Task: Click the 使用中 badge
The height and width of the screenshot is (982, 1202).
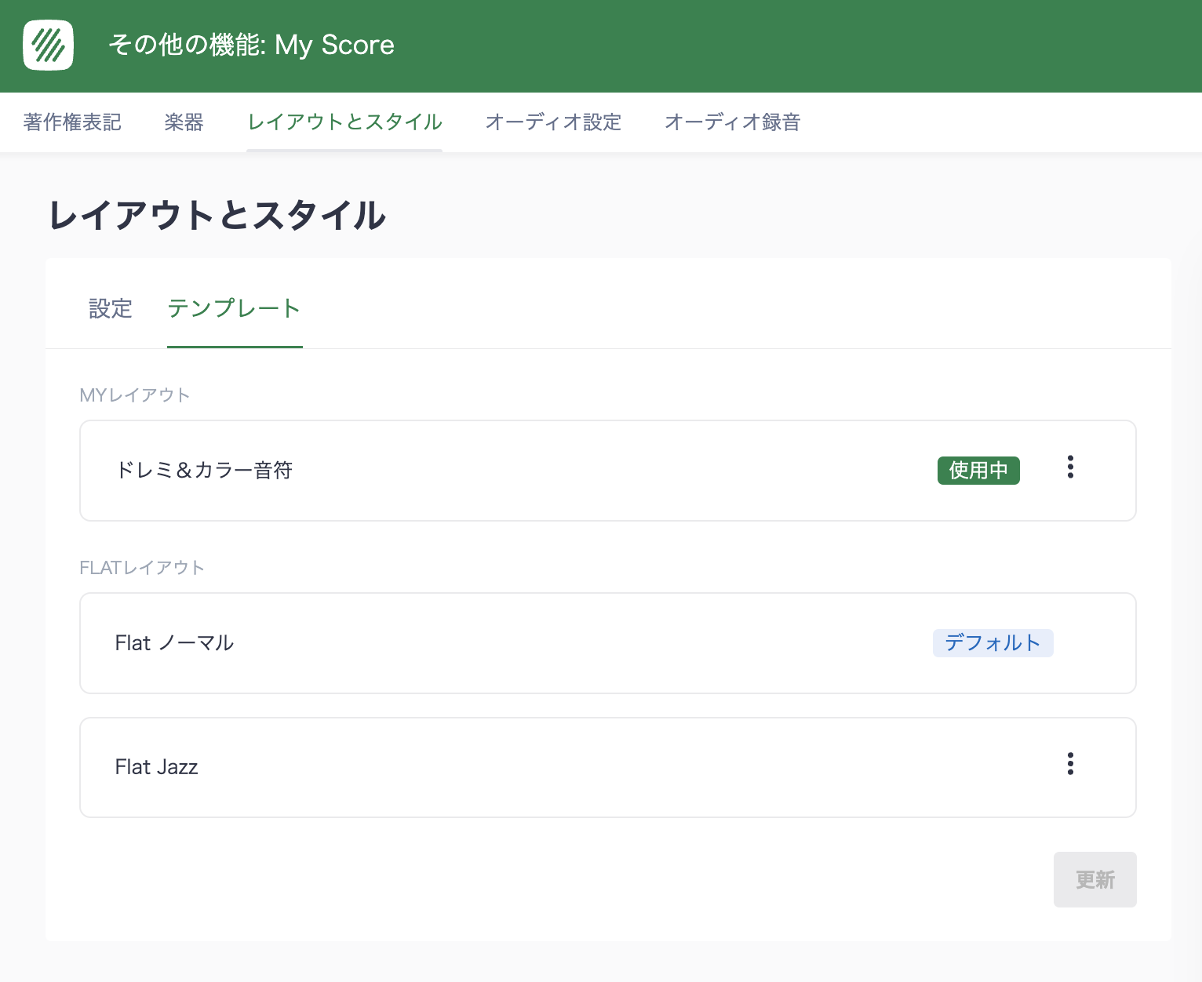Action: [978, 471]
